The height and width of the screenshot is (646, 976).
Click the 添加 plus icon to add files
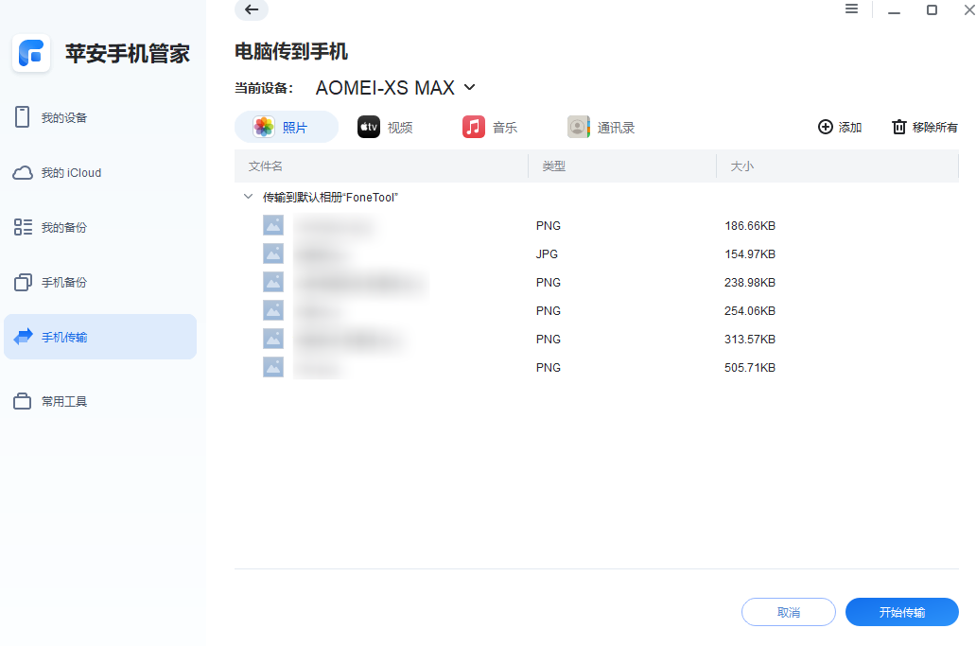point(826,126)
